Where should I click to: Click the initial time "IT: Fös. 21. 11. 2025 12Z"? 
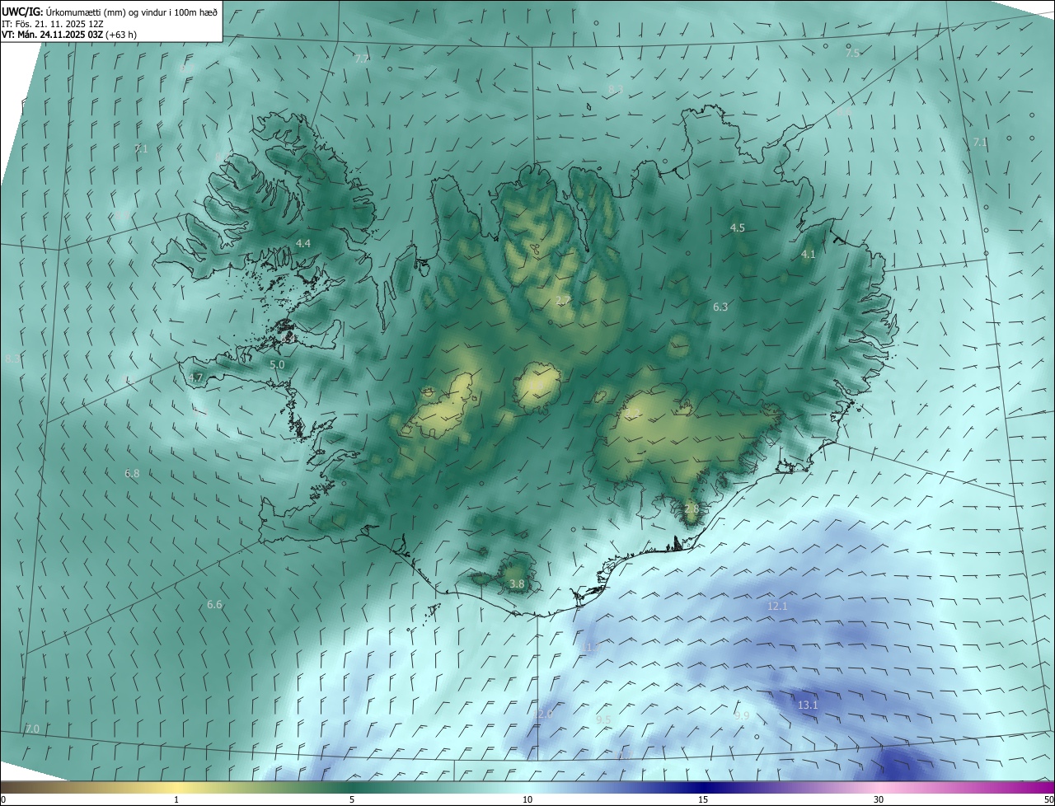point(51,23)
